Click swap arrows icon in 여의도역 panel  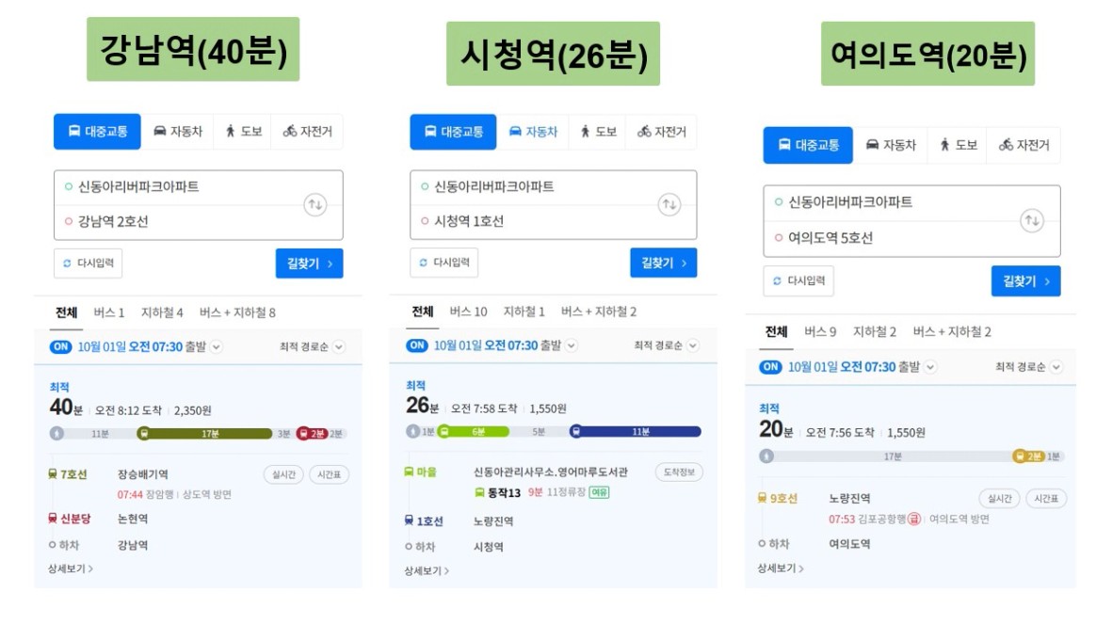click(x=1032, y=220)
